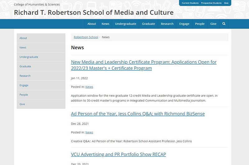Image resolution: width=249 pixels, height=165 pixels.
Task: Open Undergraduate in the top navigation bar
Action: [x=126, y=24]
